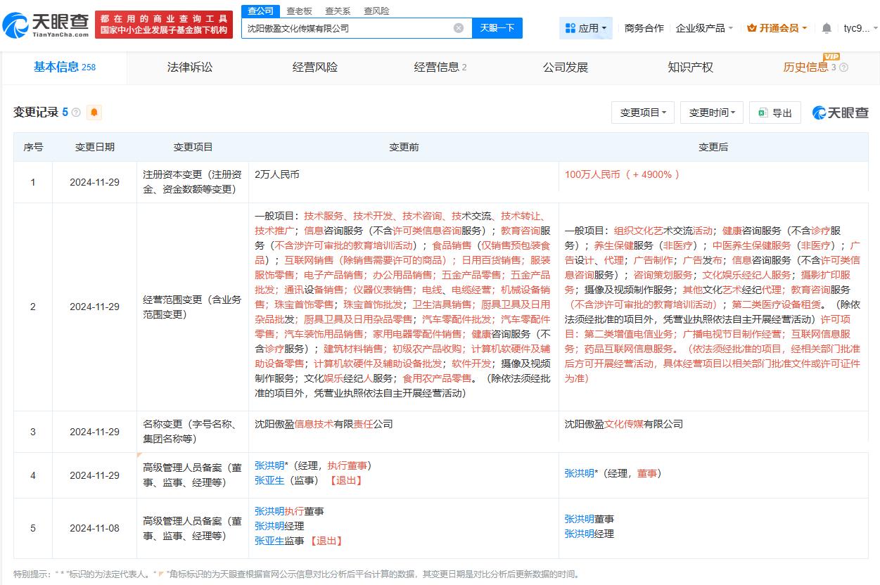Click the 张洪明经理 link in row 5 变更后
The height and width of the screenshot is (585, 880).
tap(589, 534)
